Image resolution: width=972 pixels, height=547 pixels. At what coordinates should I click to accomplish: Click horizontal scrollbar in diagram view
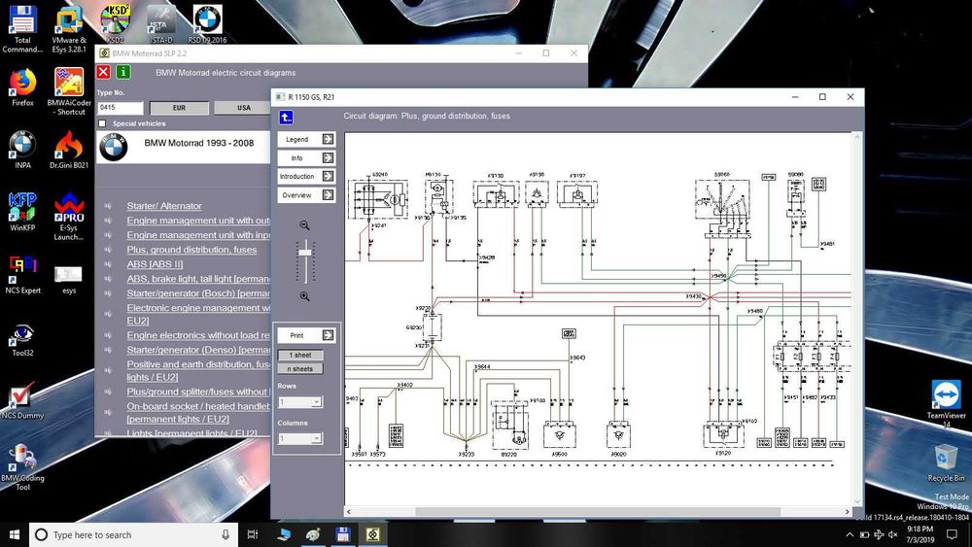[598, 512]
